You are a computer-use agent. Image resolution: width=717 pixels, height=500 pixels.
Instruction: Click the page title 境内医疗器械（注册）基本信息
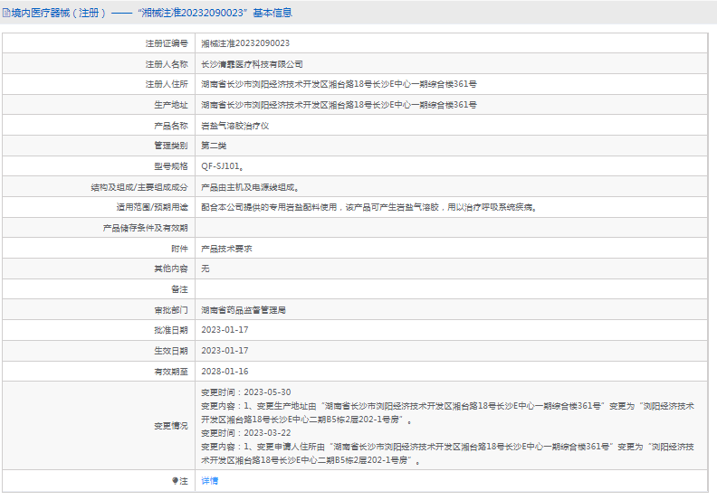[x=151, y=13]
